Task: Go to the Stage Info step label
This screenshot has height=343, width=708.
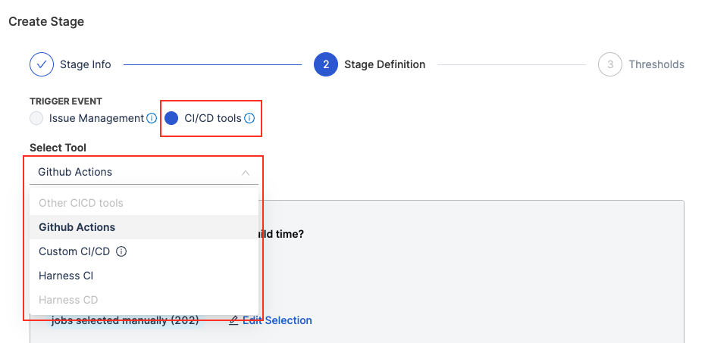Action: tap(86, 64)
